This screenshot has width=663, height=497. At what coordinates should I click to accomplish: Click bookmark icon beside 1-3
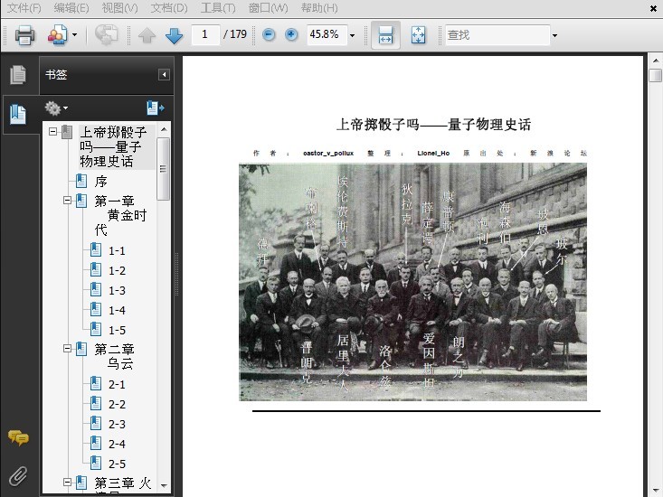click(x=96, y=290)
